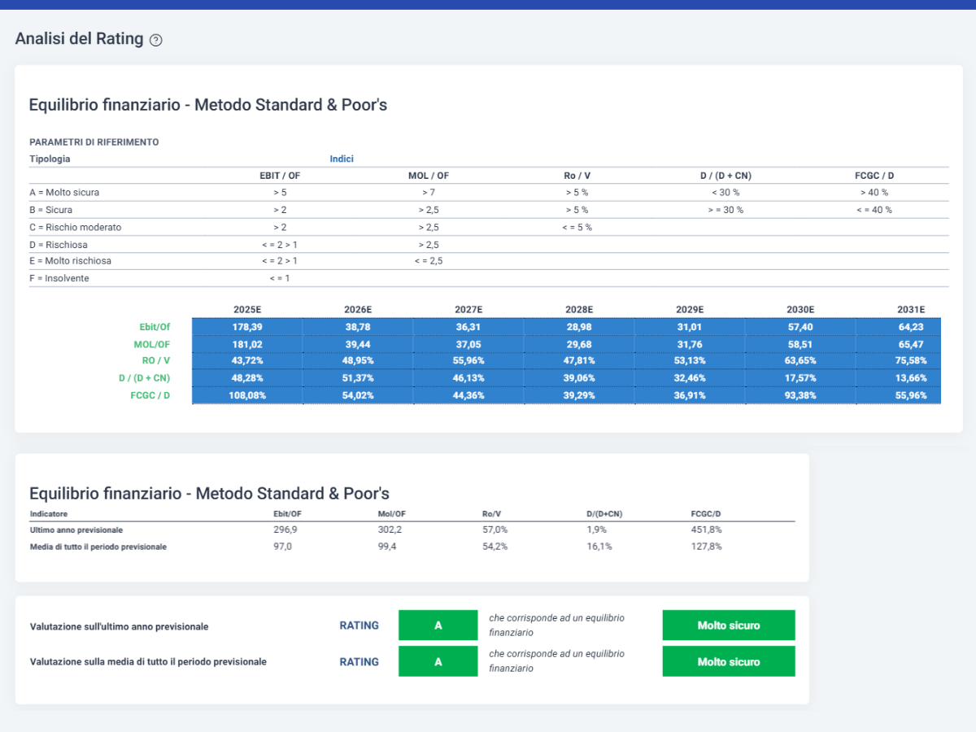This screenshot has height=732, width=976.
Task: Click the RO / V 2026E cell 48,95%
Action: click(x=358, y=361)
